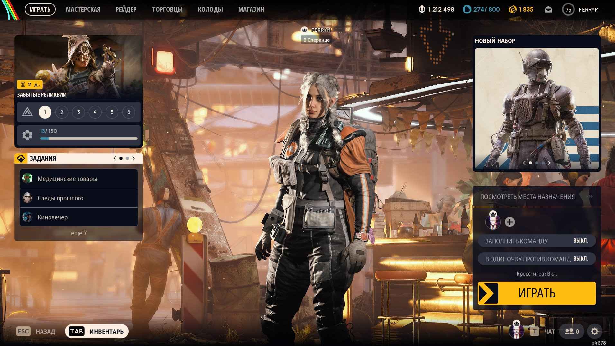Viewport: 615px width, 346px height.
Task: Toggle В одиночку против команд option
Action: click(537, 259)
